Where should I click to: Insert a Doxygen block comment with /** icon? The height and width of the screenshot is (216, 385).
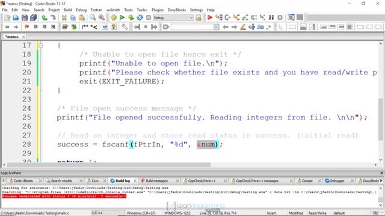click(x=85, y=26)
